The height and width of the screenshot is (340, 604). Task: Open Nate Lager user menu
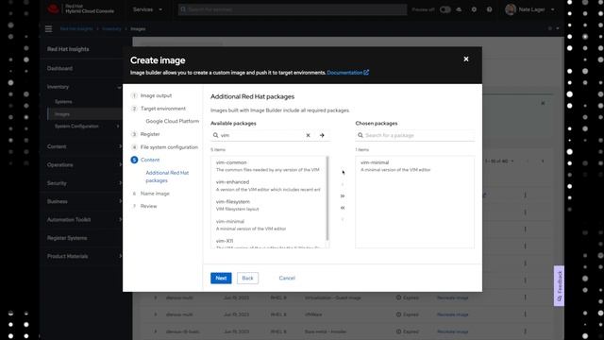(x=530, y=9)
